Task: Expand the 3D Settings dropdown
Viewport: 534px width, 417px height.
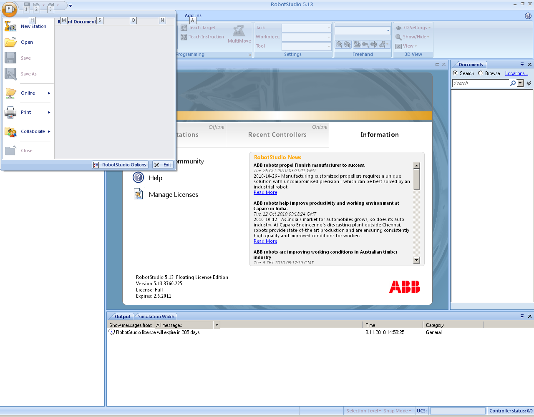Action: coord(413,28)
